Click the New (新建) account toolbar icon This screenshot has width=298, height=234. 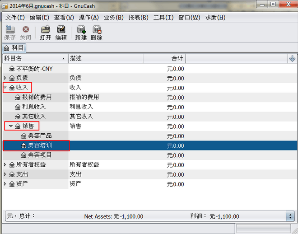click(81, 29)
